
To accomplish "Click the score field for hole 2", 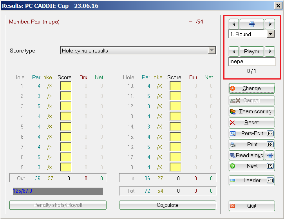I will click(65, 96).
